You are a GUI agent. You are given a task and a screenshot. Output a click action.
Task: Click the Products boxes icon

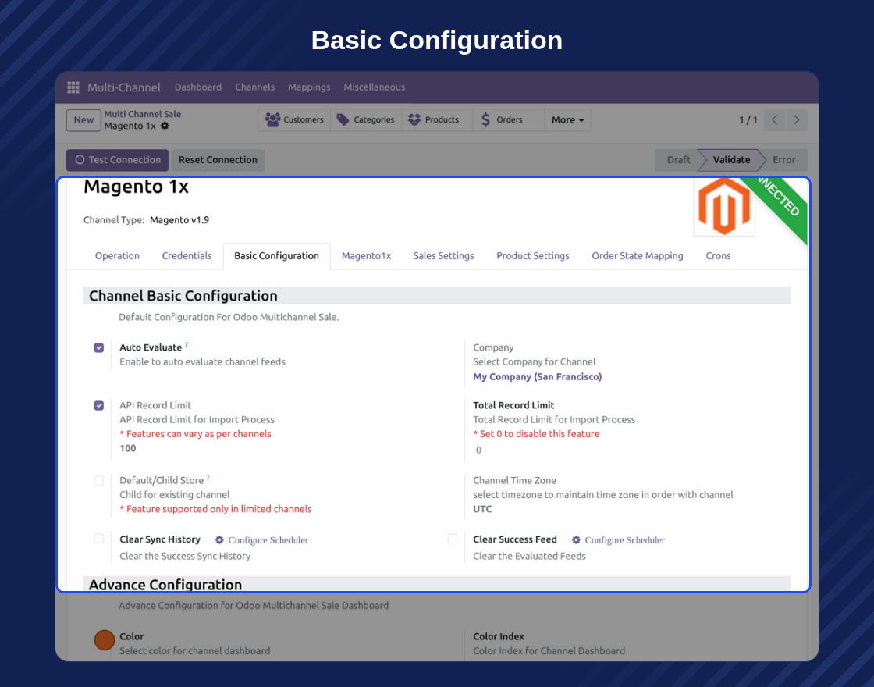(x=414, y=119)
